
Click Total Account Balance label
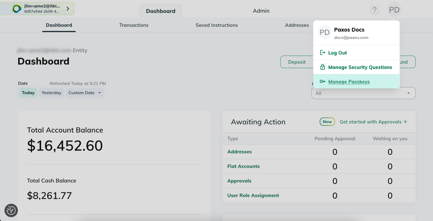(65, 130)
